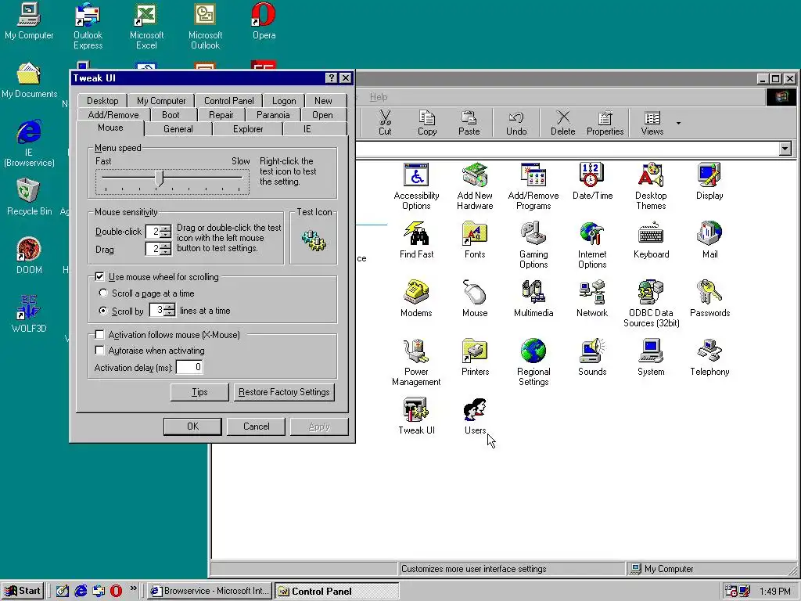Viewport: 801px width, 601px height.
Task: Click Cut in Control Panel toolbar
Action: point(385,123)
